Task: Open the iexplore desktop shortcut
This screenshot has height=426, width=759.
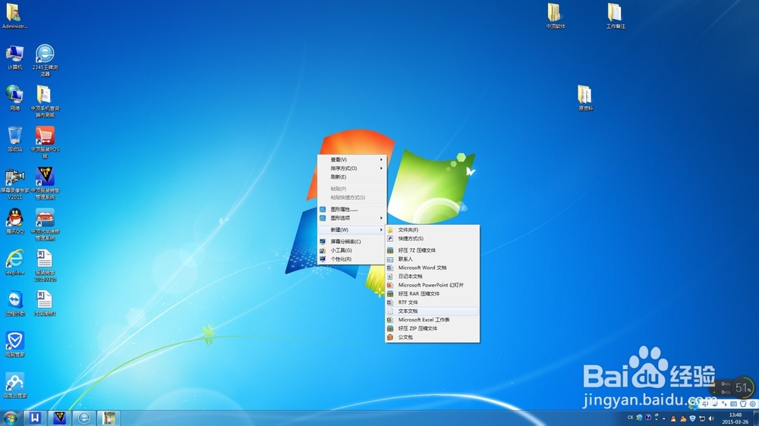Action: coord(15,262)
